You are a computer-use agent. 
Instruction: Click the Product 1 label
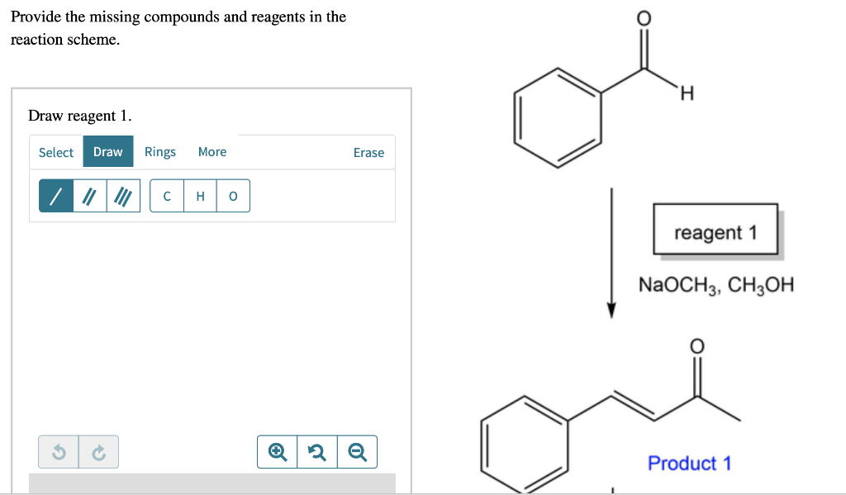689,464
